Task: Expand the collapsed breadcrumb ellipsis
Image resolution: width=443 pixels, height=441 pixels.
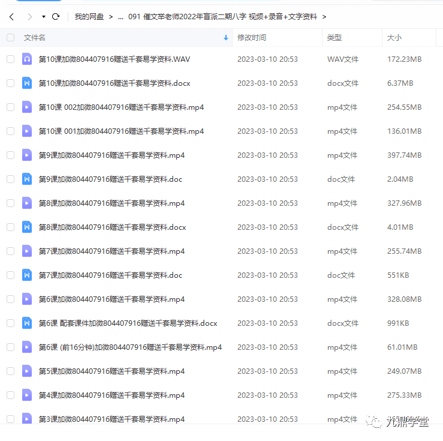Action: click(120, 17)
